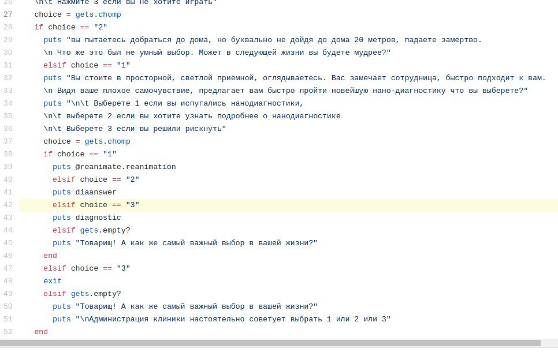Screen dimensions: 558x356
Task: Click line number 46 in the gutter
Action: click(8, 256)
